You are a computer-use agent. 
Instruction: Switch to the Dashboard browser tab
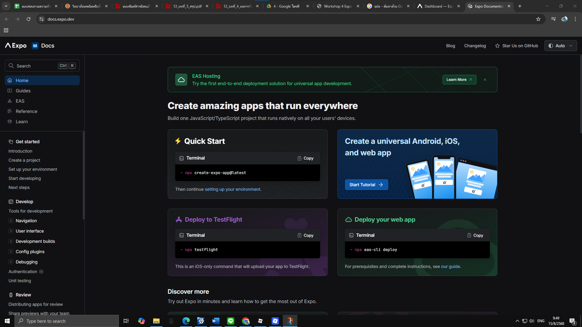tap(438, 6)
